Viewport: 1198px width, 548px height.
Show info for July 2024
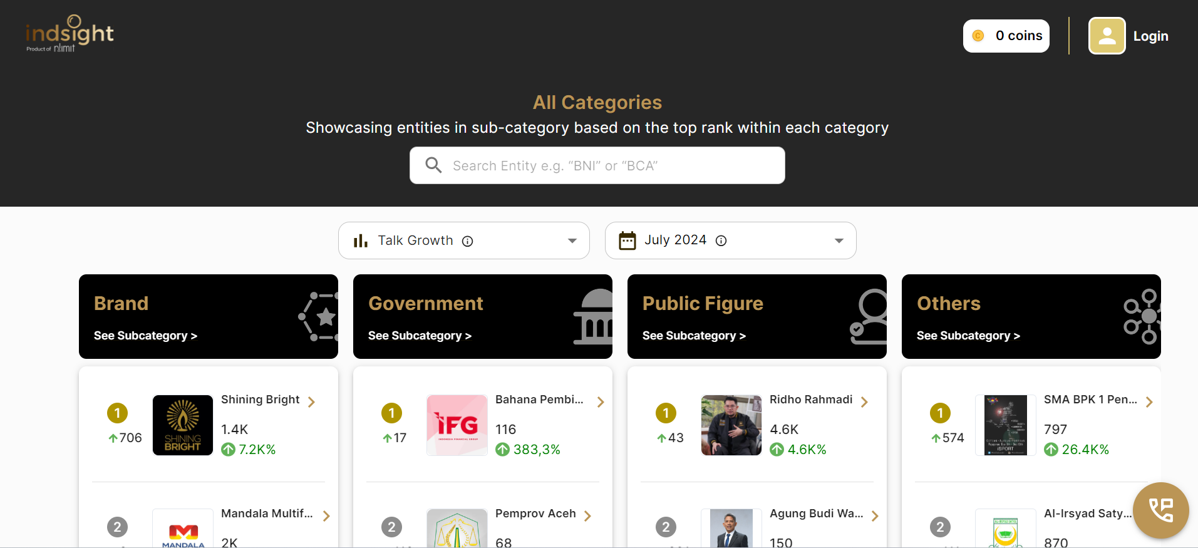721,241
